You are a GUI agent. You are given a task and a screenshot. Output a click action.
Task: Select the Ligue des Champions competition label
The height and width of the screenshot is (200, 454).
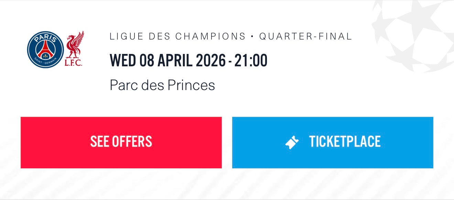tap(177, 36)
